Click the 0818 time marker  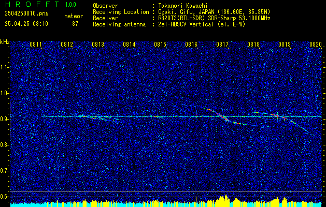pyautogui.click(x=253, y=45)
